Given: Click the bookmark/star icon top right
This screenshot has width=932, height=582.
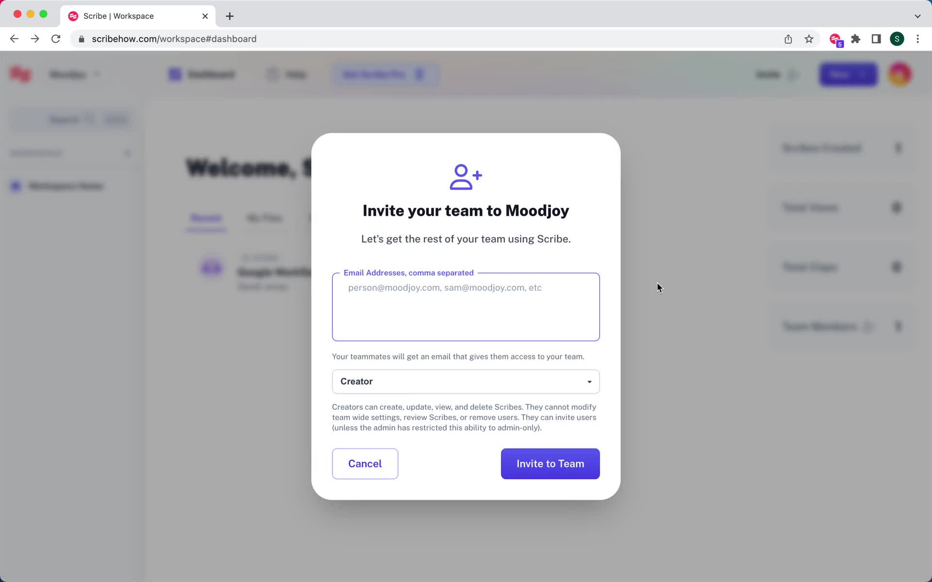Looking at the screenshot, I should (809, 39).
